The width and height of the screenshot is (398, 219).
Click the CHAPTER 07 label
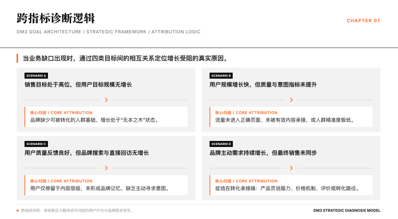363,21
